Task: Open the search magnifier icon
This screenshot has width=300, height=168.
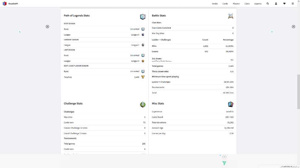Action: 268,4
